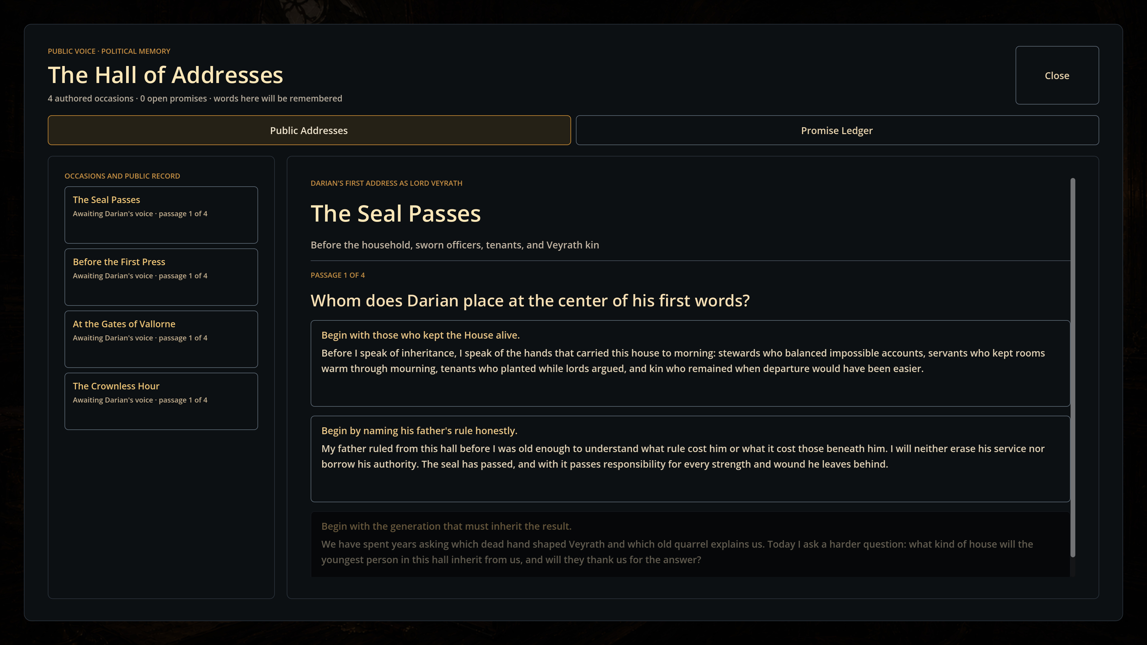Open the Before the First Press occasion
This screenshot has width=1147, height=645.
pos(161,277)
